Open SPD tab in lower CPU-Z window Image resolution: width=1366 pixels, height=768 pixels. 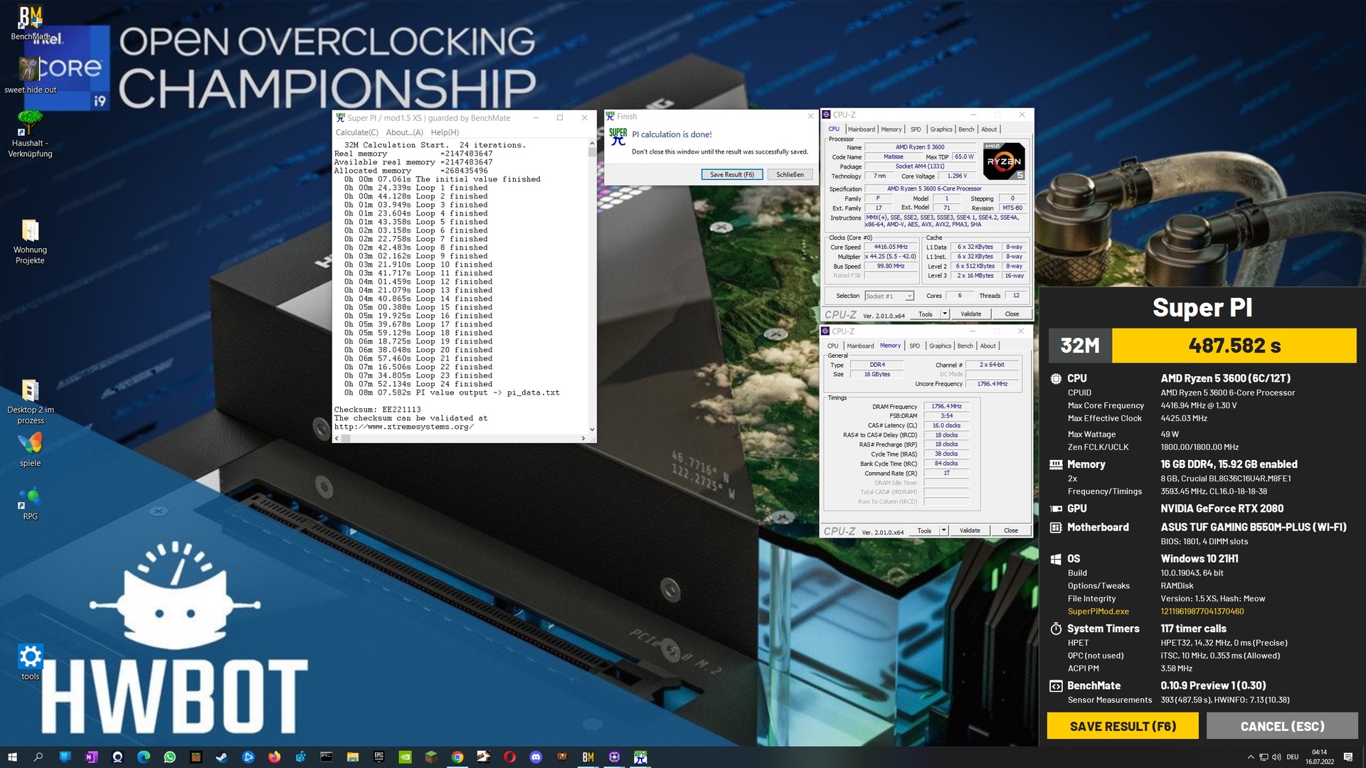click(914, 346)
